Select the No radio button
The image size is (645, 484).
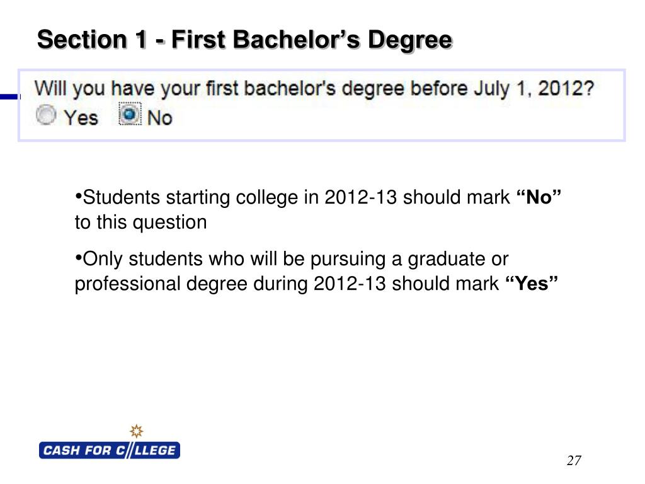tap(130, 114)
